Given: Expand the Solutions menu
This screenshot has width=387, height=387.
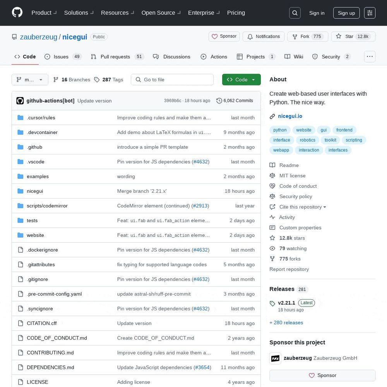Looking at the screenshot, I should [x=79, y=13].
